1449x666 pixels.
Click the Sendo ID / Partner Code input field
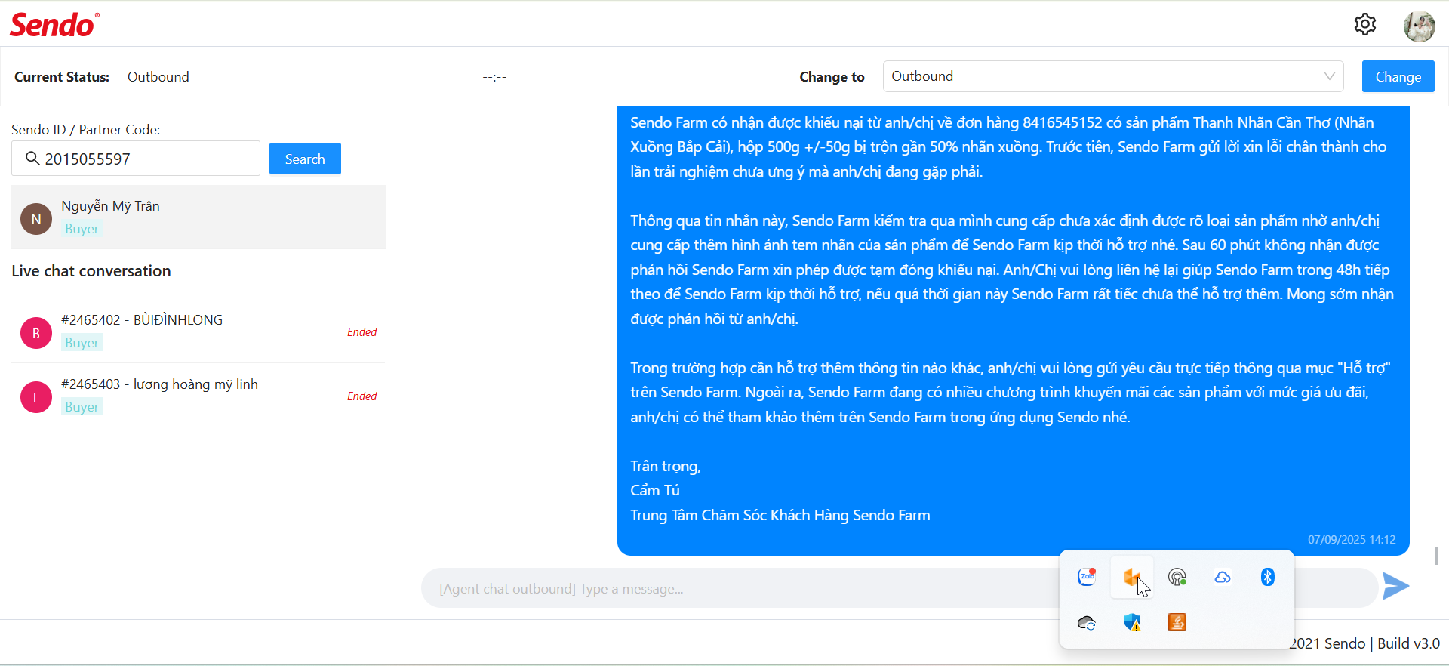136,159
